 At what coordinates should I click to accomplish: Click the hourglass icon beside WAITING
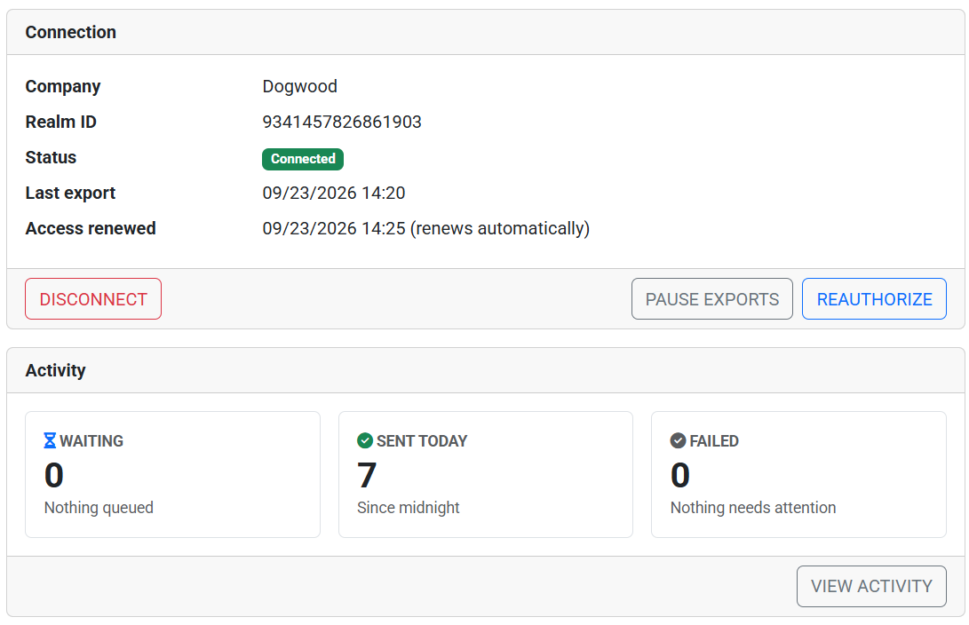click(50, 440)
